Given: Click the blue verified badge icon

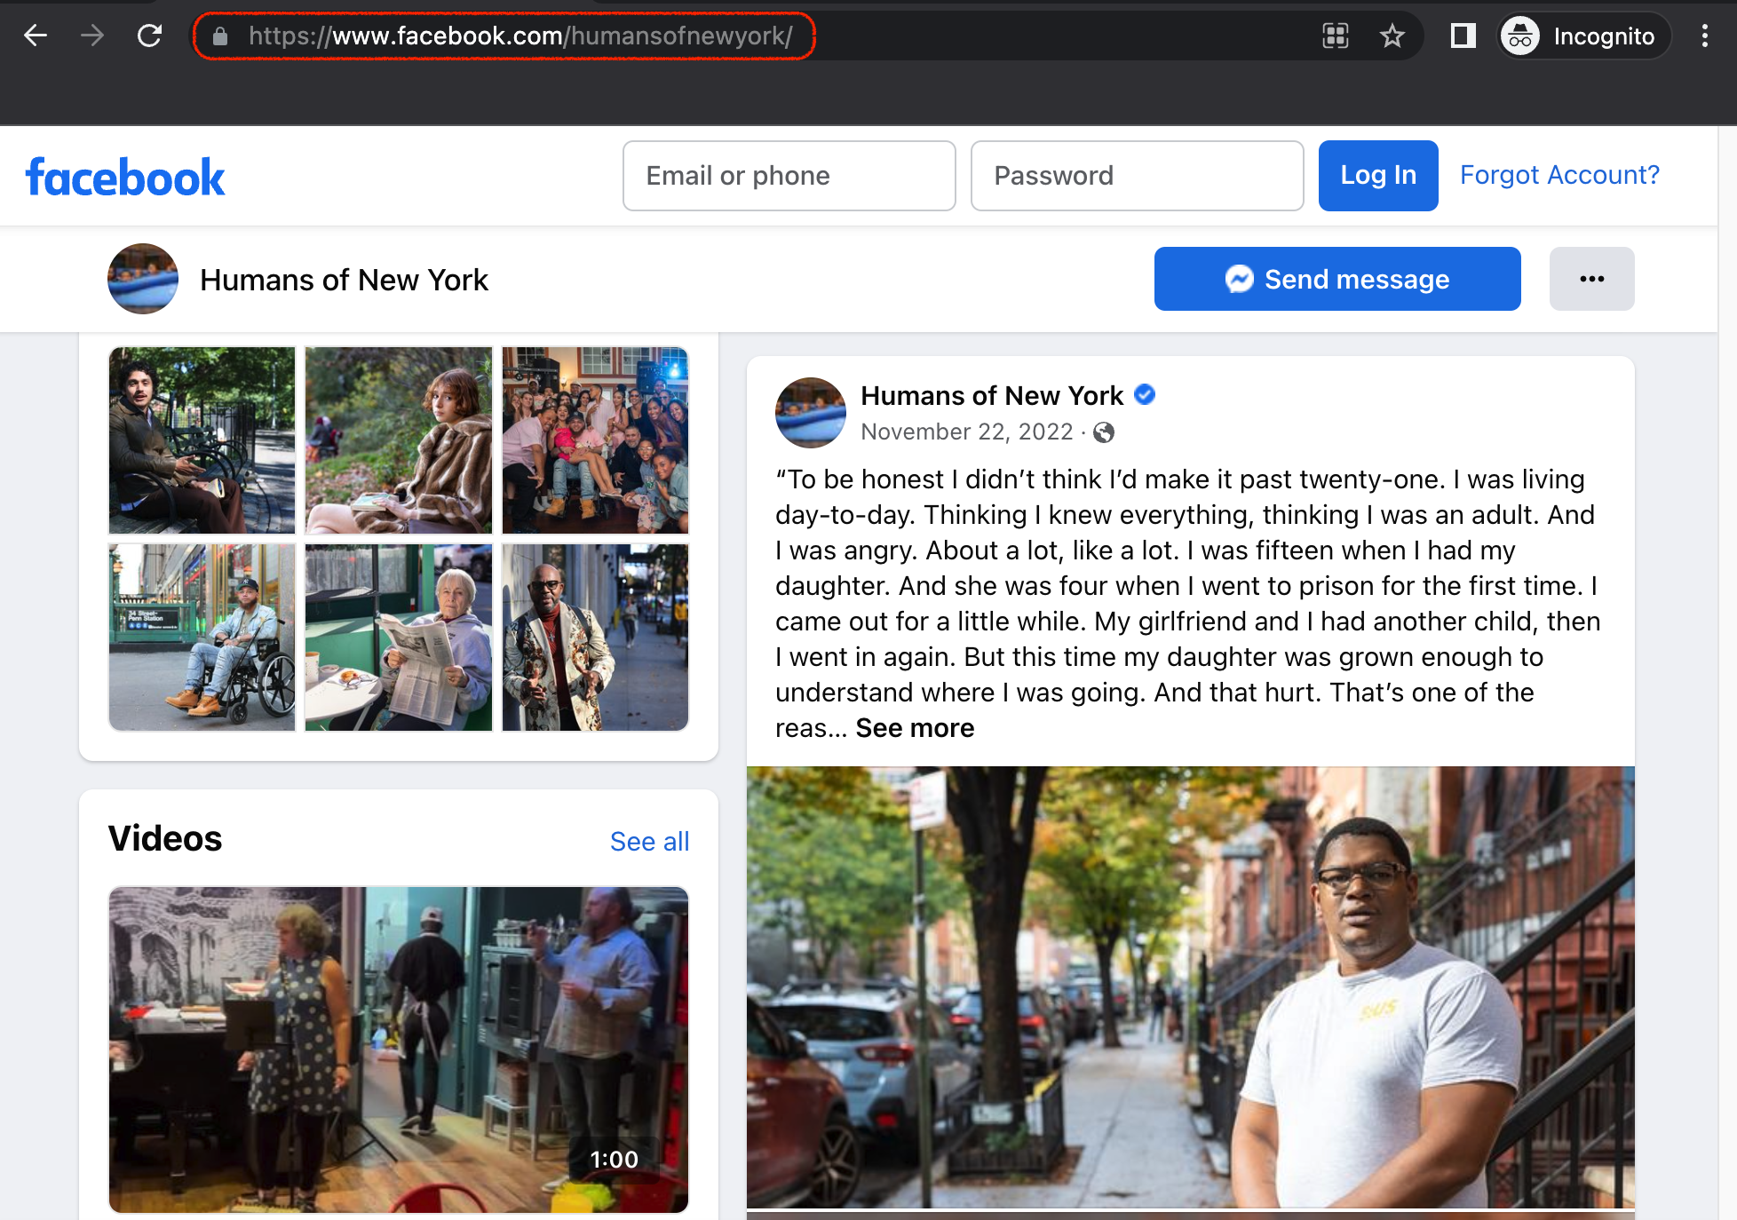Looking at the screenshot, I should (1146, 394).
